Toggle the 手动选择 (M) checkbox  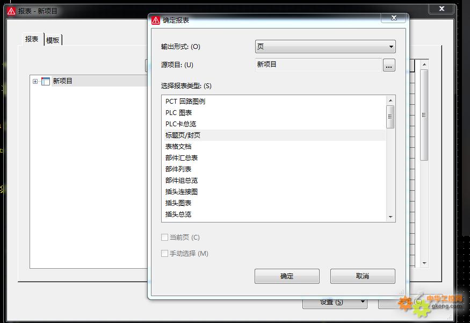164,254
